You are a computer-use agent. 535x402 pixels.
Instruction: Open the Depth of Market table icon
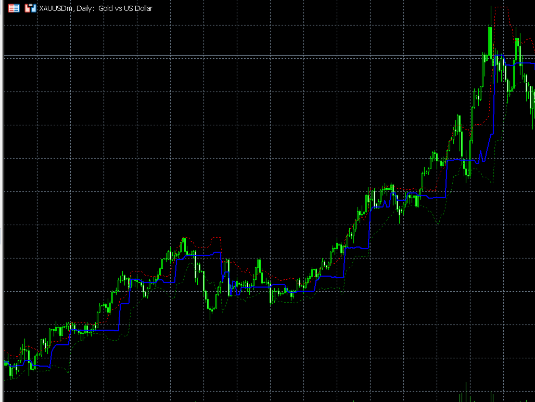(14, 8)
